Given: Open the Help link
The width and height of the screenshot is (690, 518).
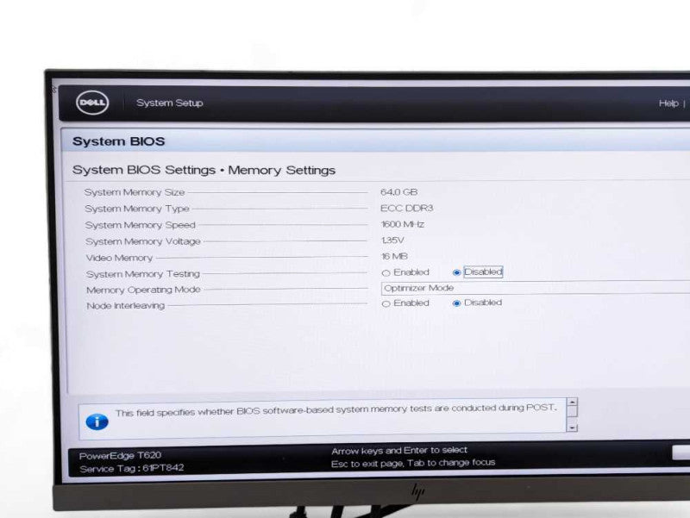Looking at the screenshot, I should (x=668, y=103).
